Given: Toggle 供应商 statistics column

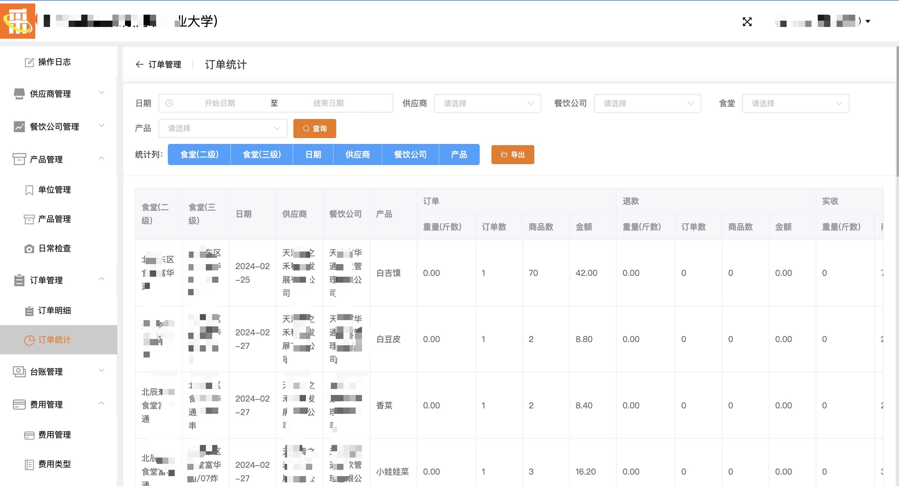Looking at the screenshot, I should (358, 155).
